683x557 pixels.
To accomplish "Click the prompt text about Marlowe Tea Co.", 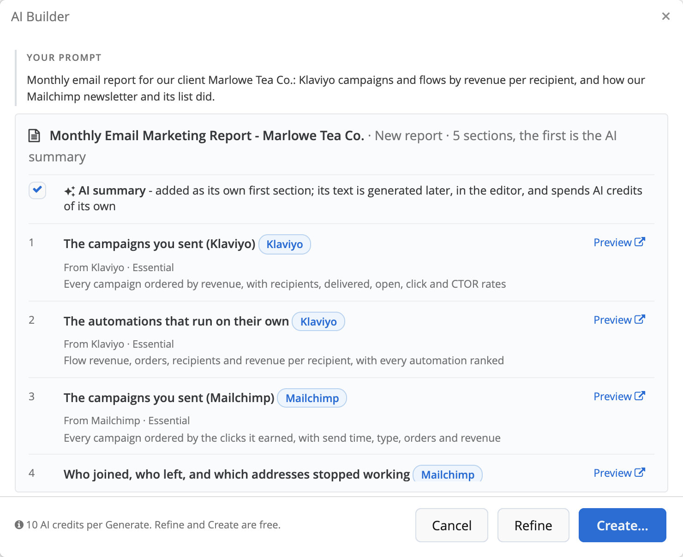I will (x=336, y=88).
